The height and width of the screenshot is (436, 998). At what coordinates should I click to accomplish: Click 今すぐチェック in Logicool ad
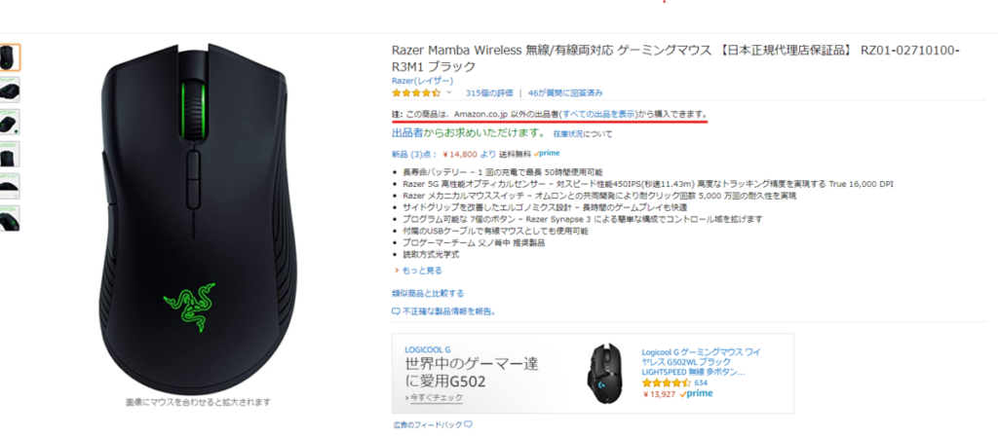pos(434,397)
